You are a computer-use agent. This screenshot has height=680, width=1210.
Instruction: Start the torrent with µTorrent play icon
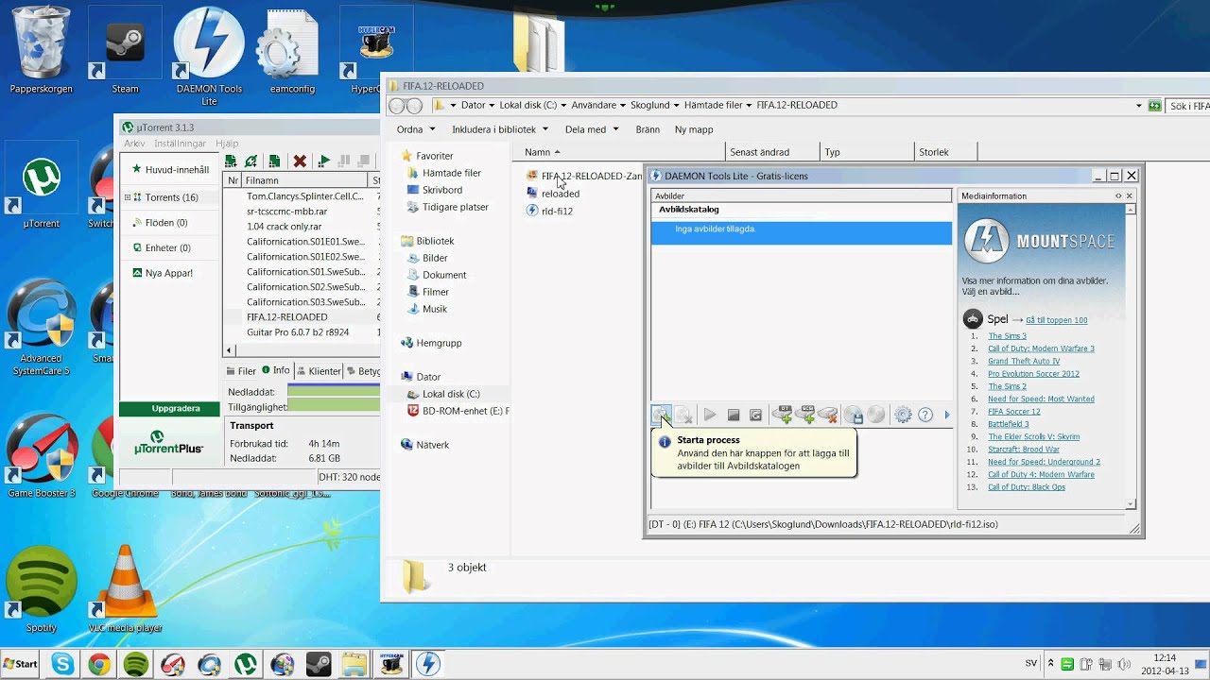[x=324, y=161]
